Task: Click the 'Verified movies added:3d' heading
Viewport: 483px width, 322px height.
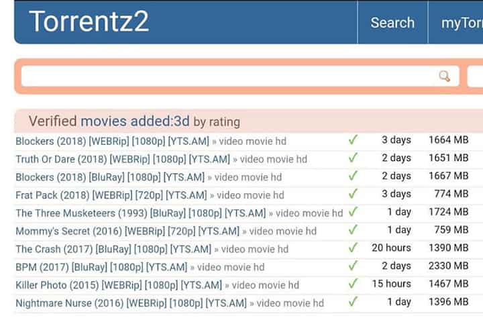Action: click(109, 121)
